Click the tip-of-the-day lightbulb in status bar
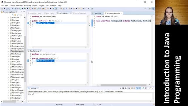The image size is (188, 106). coord(154,105)
